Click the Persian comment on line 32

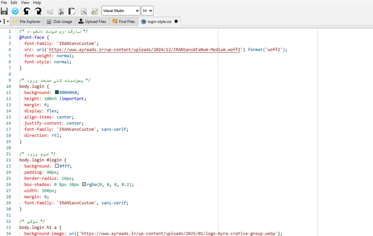tap(32, 221)
